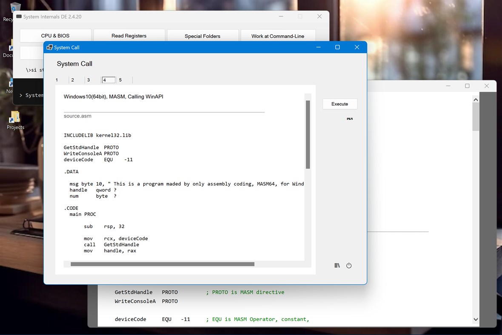Click the horizontal scrollbar below the source code
The width and height of the screenshot is (502, 335).
[162, 264]
